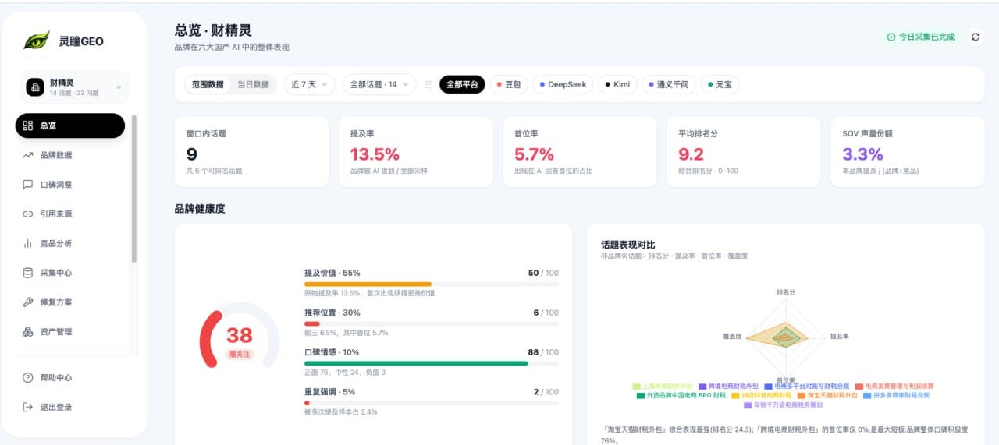Click the 窗口内话题 card showing 9
The height and width of the screenshot is (445, 999).
pyautogui.click(x=251, y=152)
